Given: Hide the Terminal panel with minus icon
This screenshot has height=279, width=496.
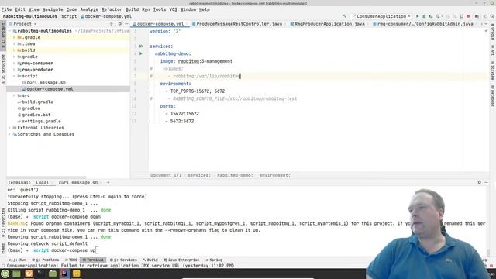Looking at the screenshot, I should (x=486, y=183).
